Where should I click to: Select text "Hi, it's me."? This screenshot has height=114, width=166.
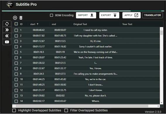95,41
